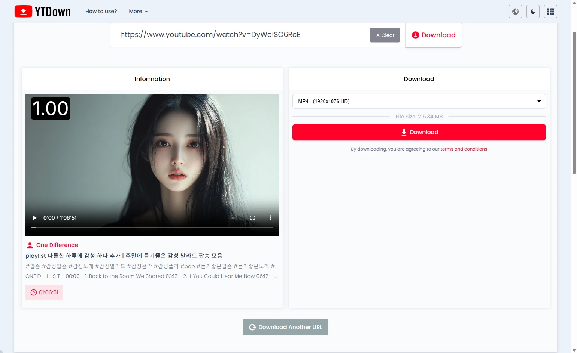Unmute the video player volume icon
The image size is (577, 353).
pyautogui.click(x=234, y=218)
